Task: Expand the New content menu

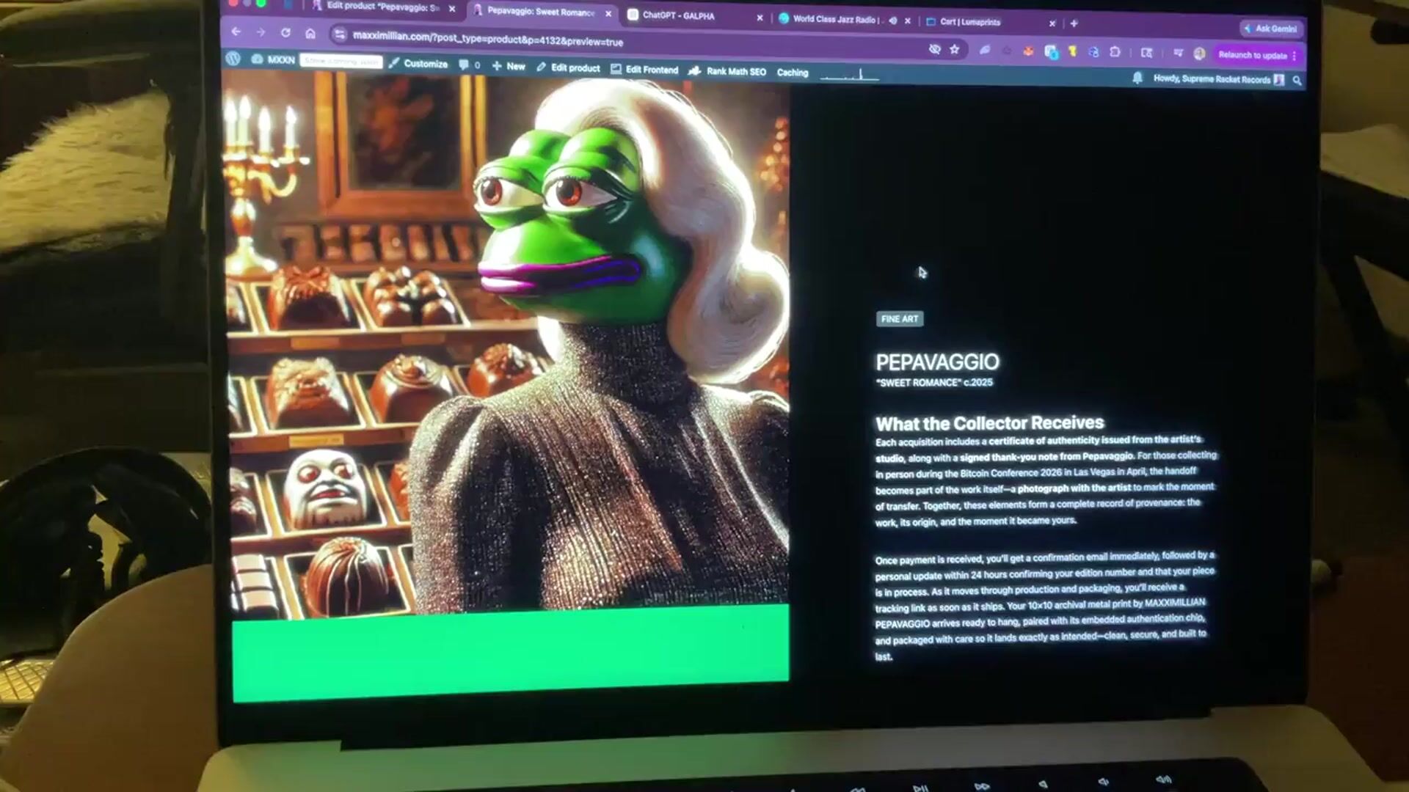Action: (x=509, y=66)
